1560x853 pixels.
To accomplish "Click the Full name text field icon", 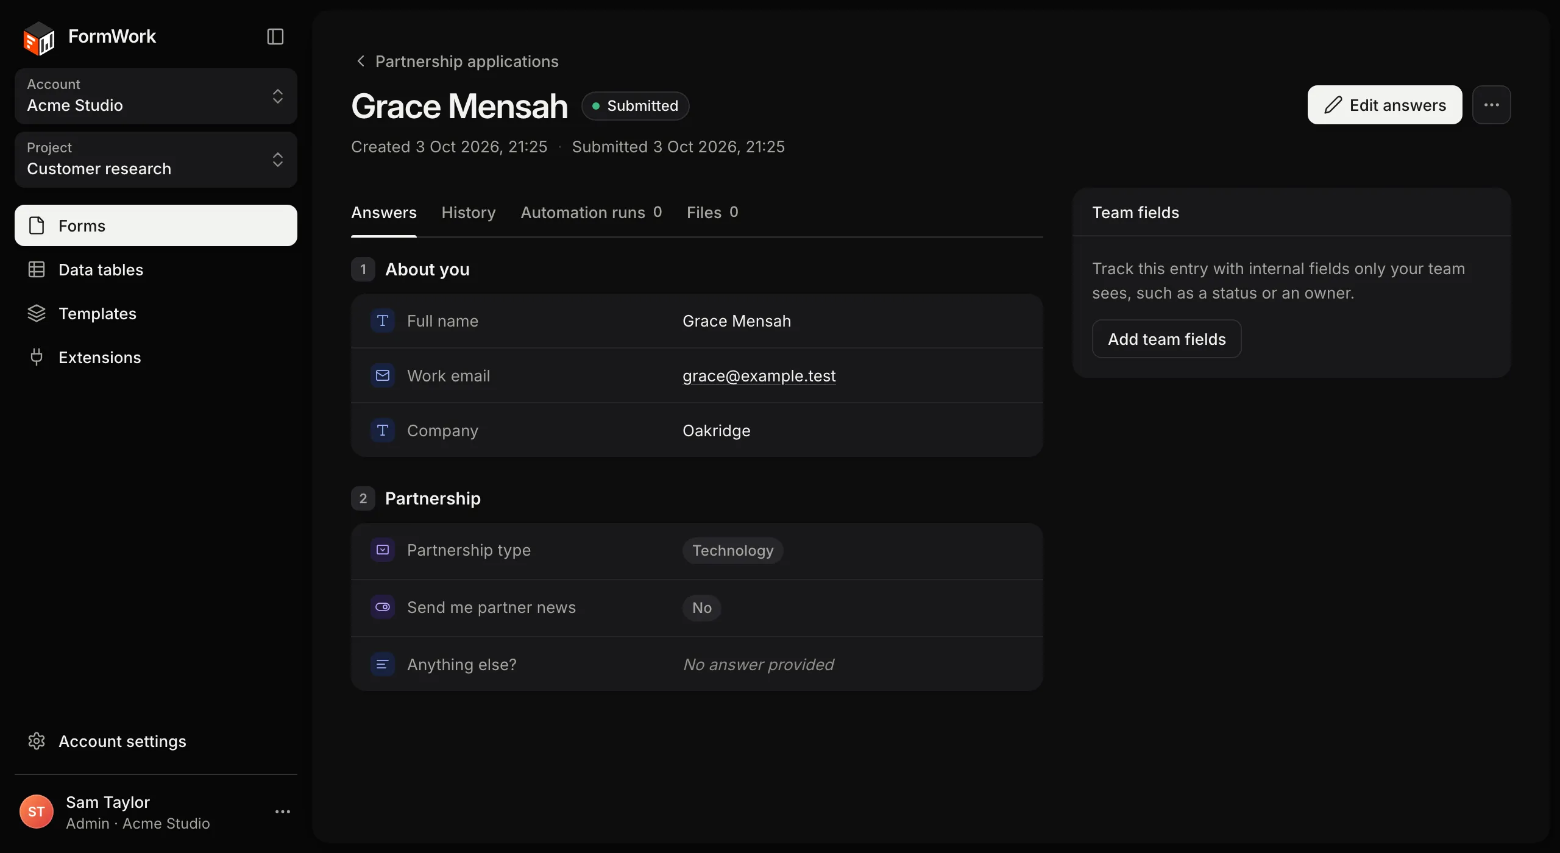I will 383,320.
